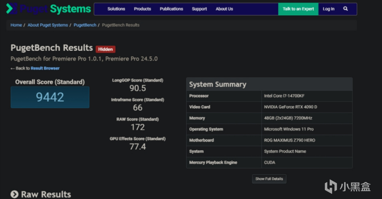This screenshot has width=382, height=199.
Task: Open About Puget Systems breadcrumb
Action: click(48, 25)
